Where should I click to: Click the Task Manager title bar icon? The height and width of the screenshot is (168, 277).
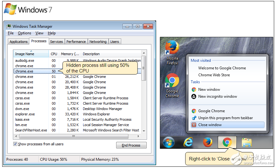coord(9,26)
